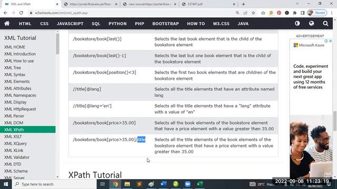Open the Windows Start menu

(6, 184)
